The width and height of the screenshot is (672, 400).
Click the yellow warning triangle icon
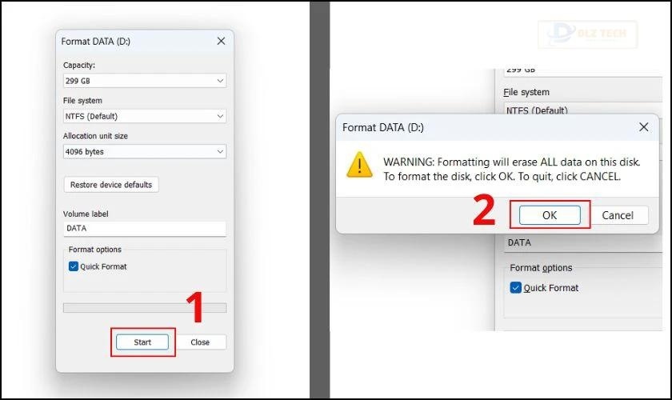click(359, 165)
